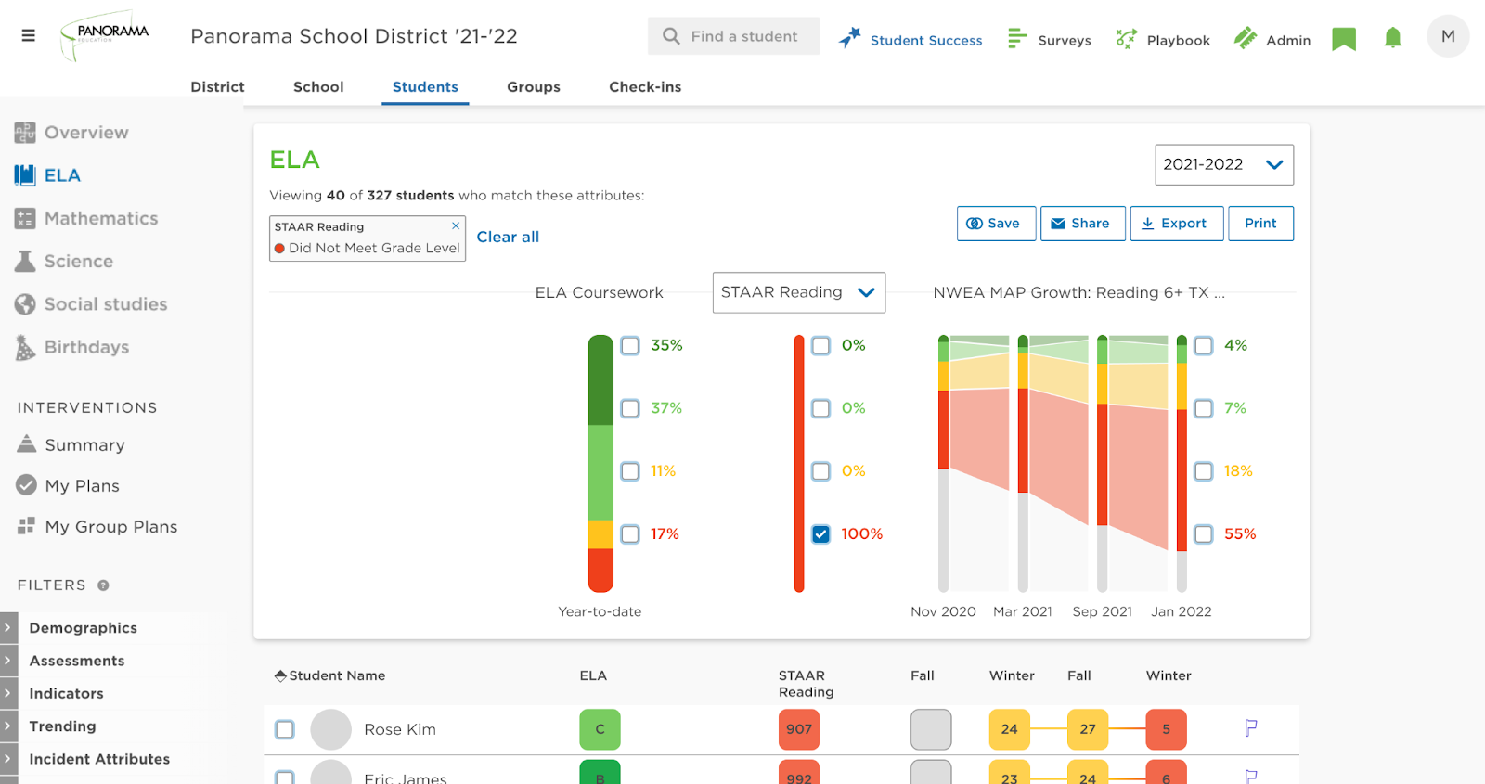Toggle the ELA Coursework 11% checkbox
Image resolution: width=1485 pixels, height=784 pixels.
(630, 471)
